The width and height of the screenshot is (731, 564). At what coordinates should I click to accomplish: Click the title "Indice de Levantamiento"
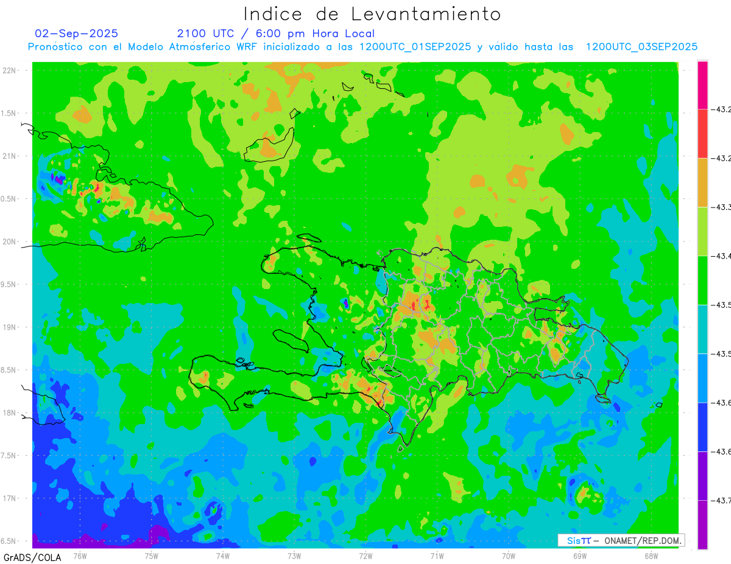point(372,13)
